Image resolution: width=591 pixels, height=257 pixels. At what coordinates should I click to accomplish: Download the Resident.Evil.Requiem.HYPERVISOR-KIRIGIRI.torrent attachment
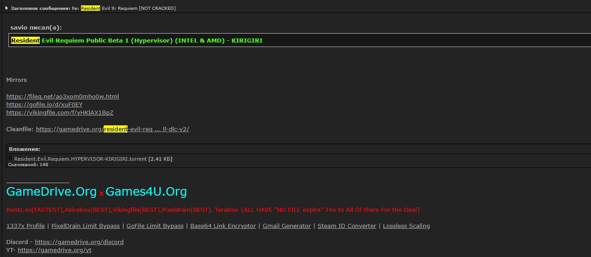[81, 159]
